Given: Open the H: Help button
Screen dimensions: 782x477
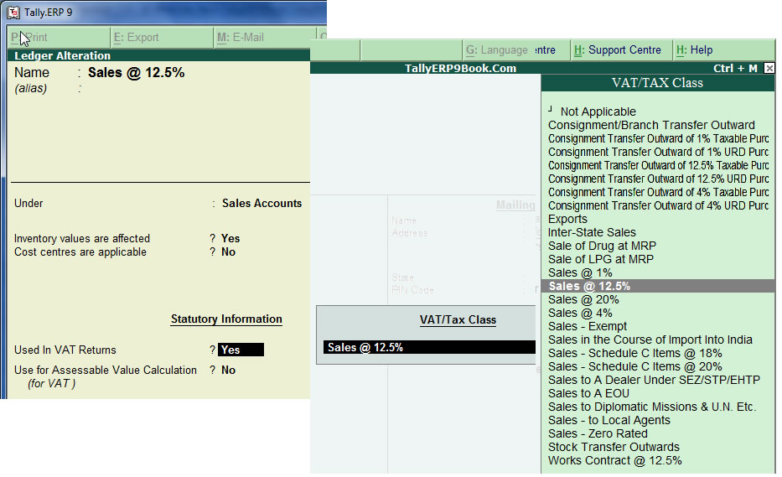Looking at the screenshot, I should coord(723,50).
